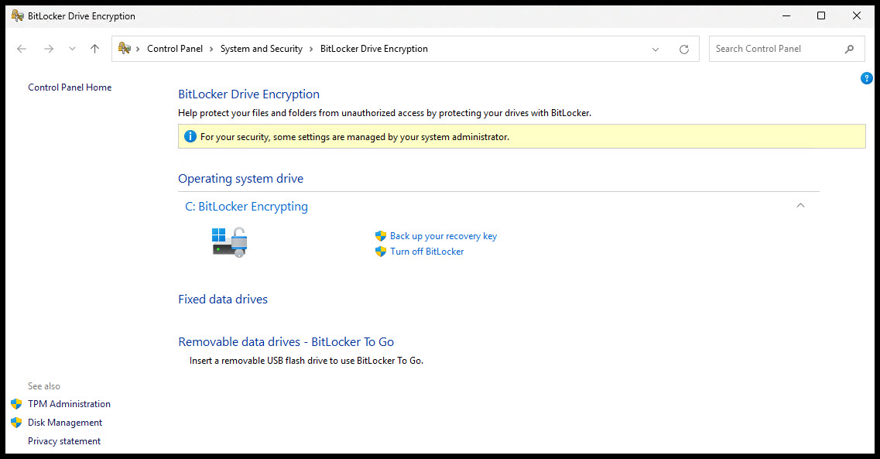The height and width of the screenshot is (459, 880).
Task: Click the info icon in the yellow banner
Action: coord(190,135)
